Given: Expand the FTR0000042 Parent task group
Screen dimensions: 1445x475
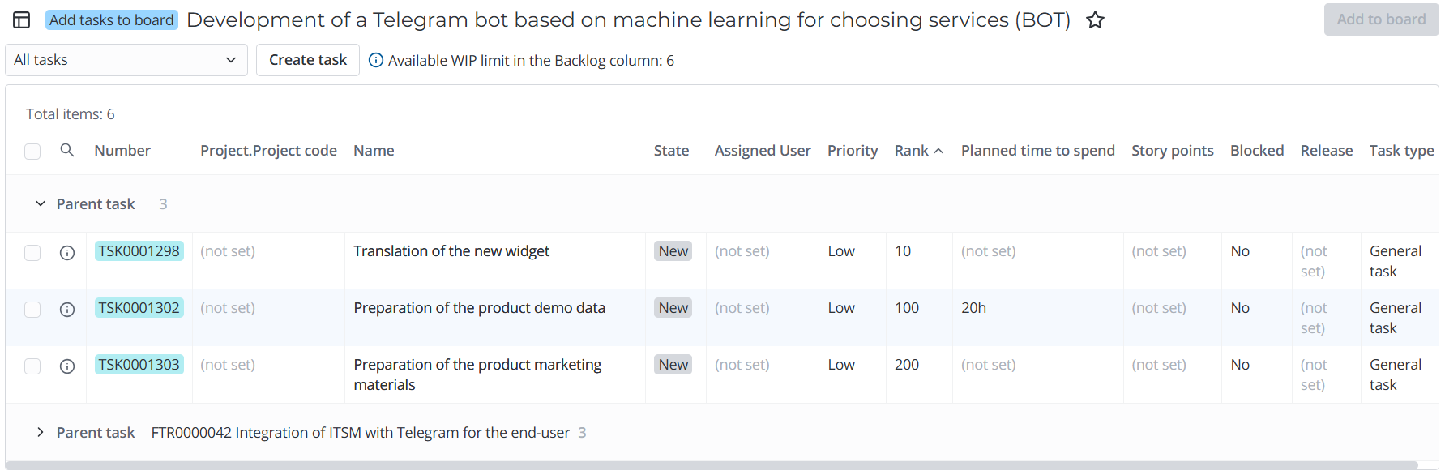Looking at the screenshot, I should 41,433.
